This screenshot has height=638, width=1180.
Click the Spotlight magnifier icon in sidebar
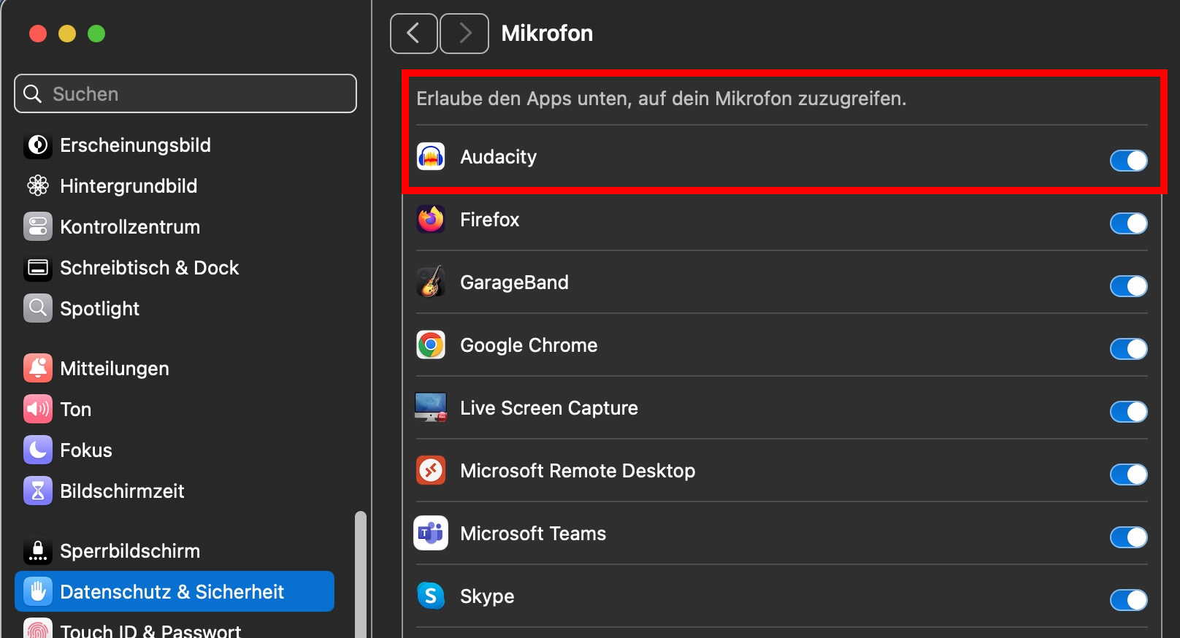(38, 309)
